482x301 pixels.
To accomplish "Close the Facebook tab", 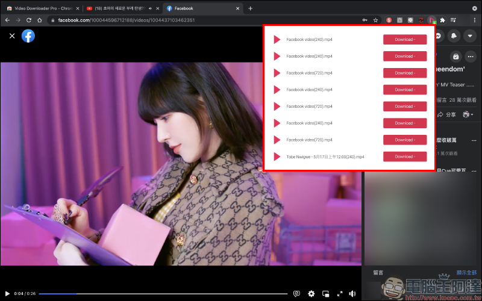I will click(237, 8).
